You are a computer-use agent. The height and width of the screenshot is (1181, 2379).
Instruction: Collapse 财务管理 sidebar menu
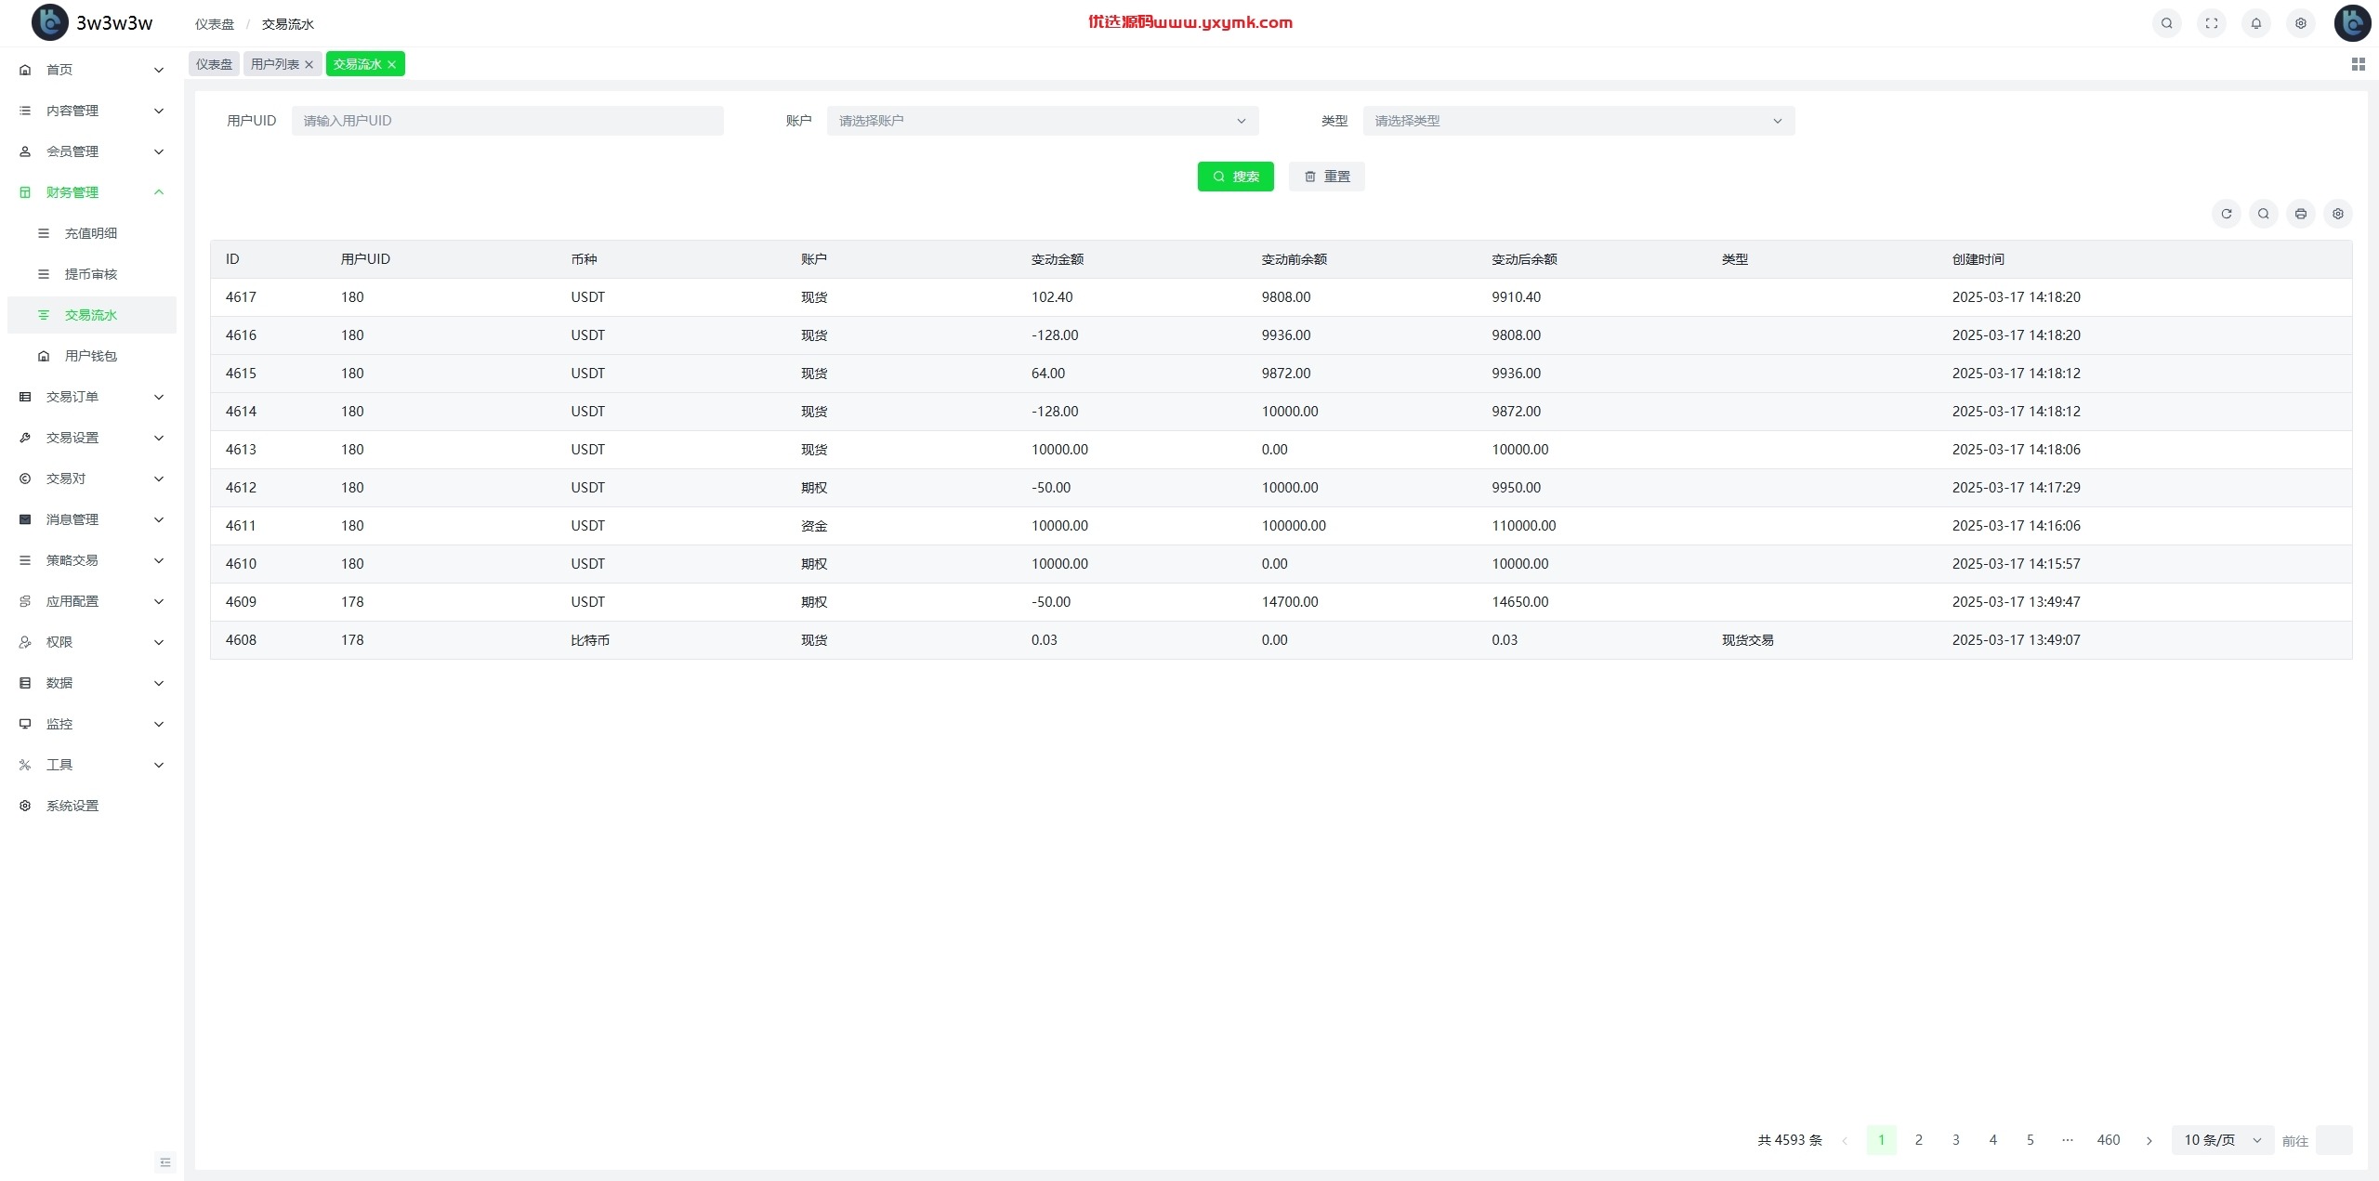click(x=91, y=192)
